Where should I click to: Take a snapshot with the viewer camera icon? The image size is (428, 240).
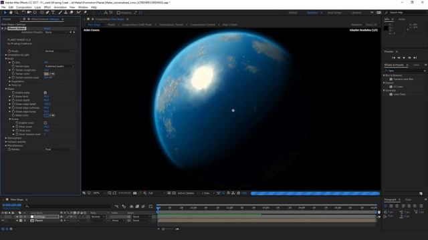134,193
